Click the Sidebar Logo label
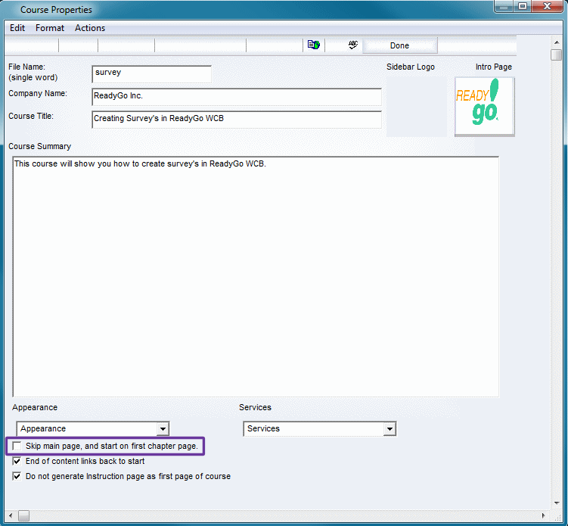The height and width of the screenshot is (526, 568). tap(411, 67)
